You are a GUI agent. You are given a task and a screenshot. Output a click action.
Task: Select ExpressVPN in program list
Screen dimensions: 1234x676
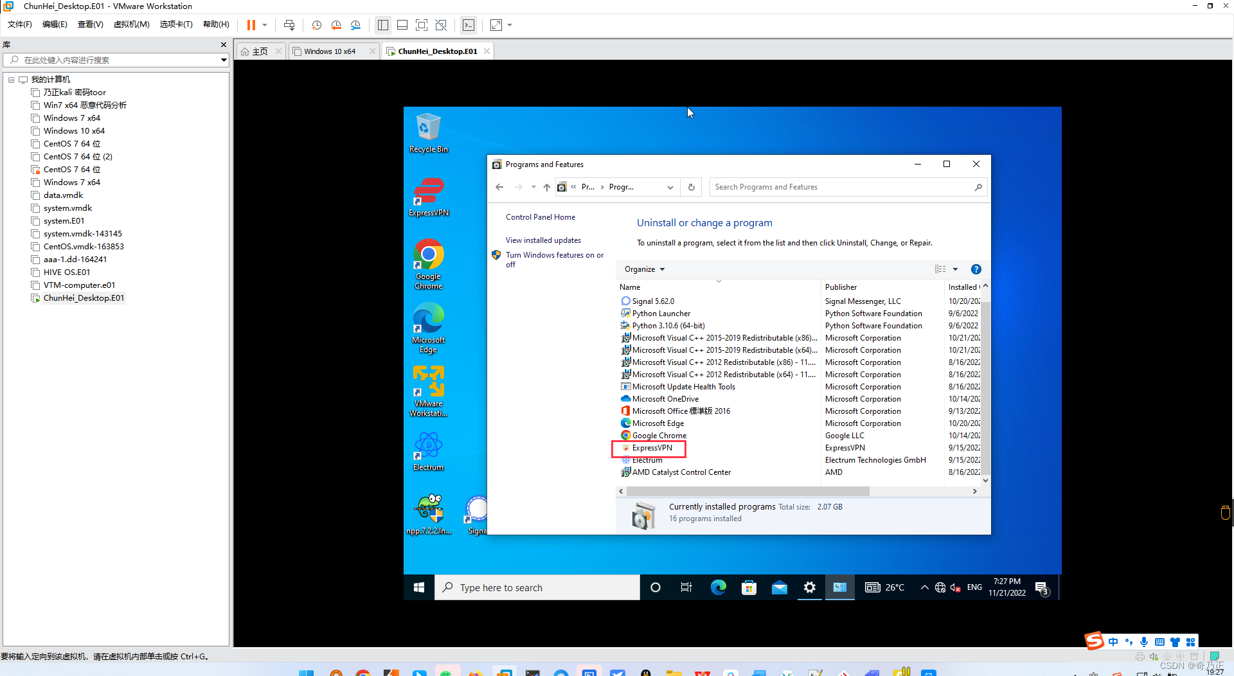(652, 448)
